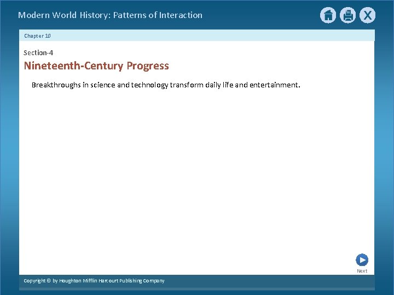Click the 'Nineteenth-Century Progress' heading
Screen dimensions: 394x295
[96, 66]
